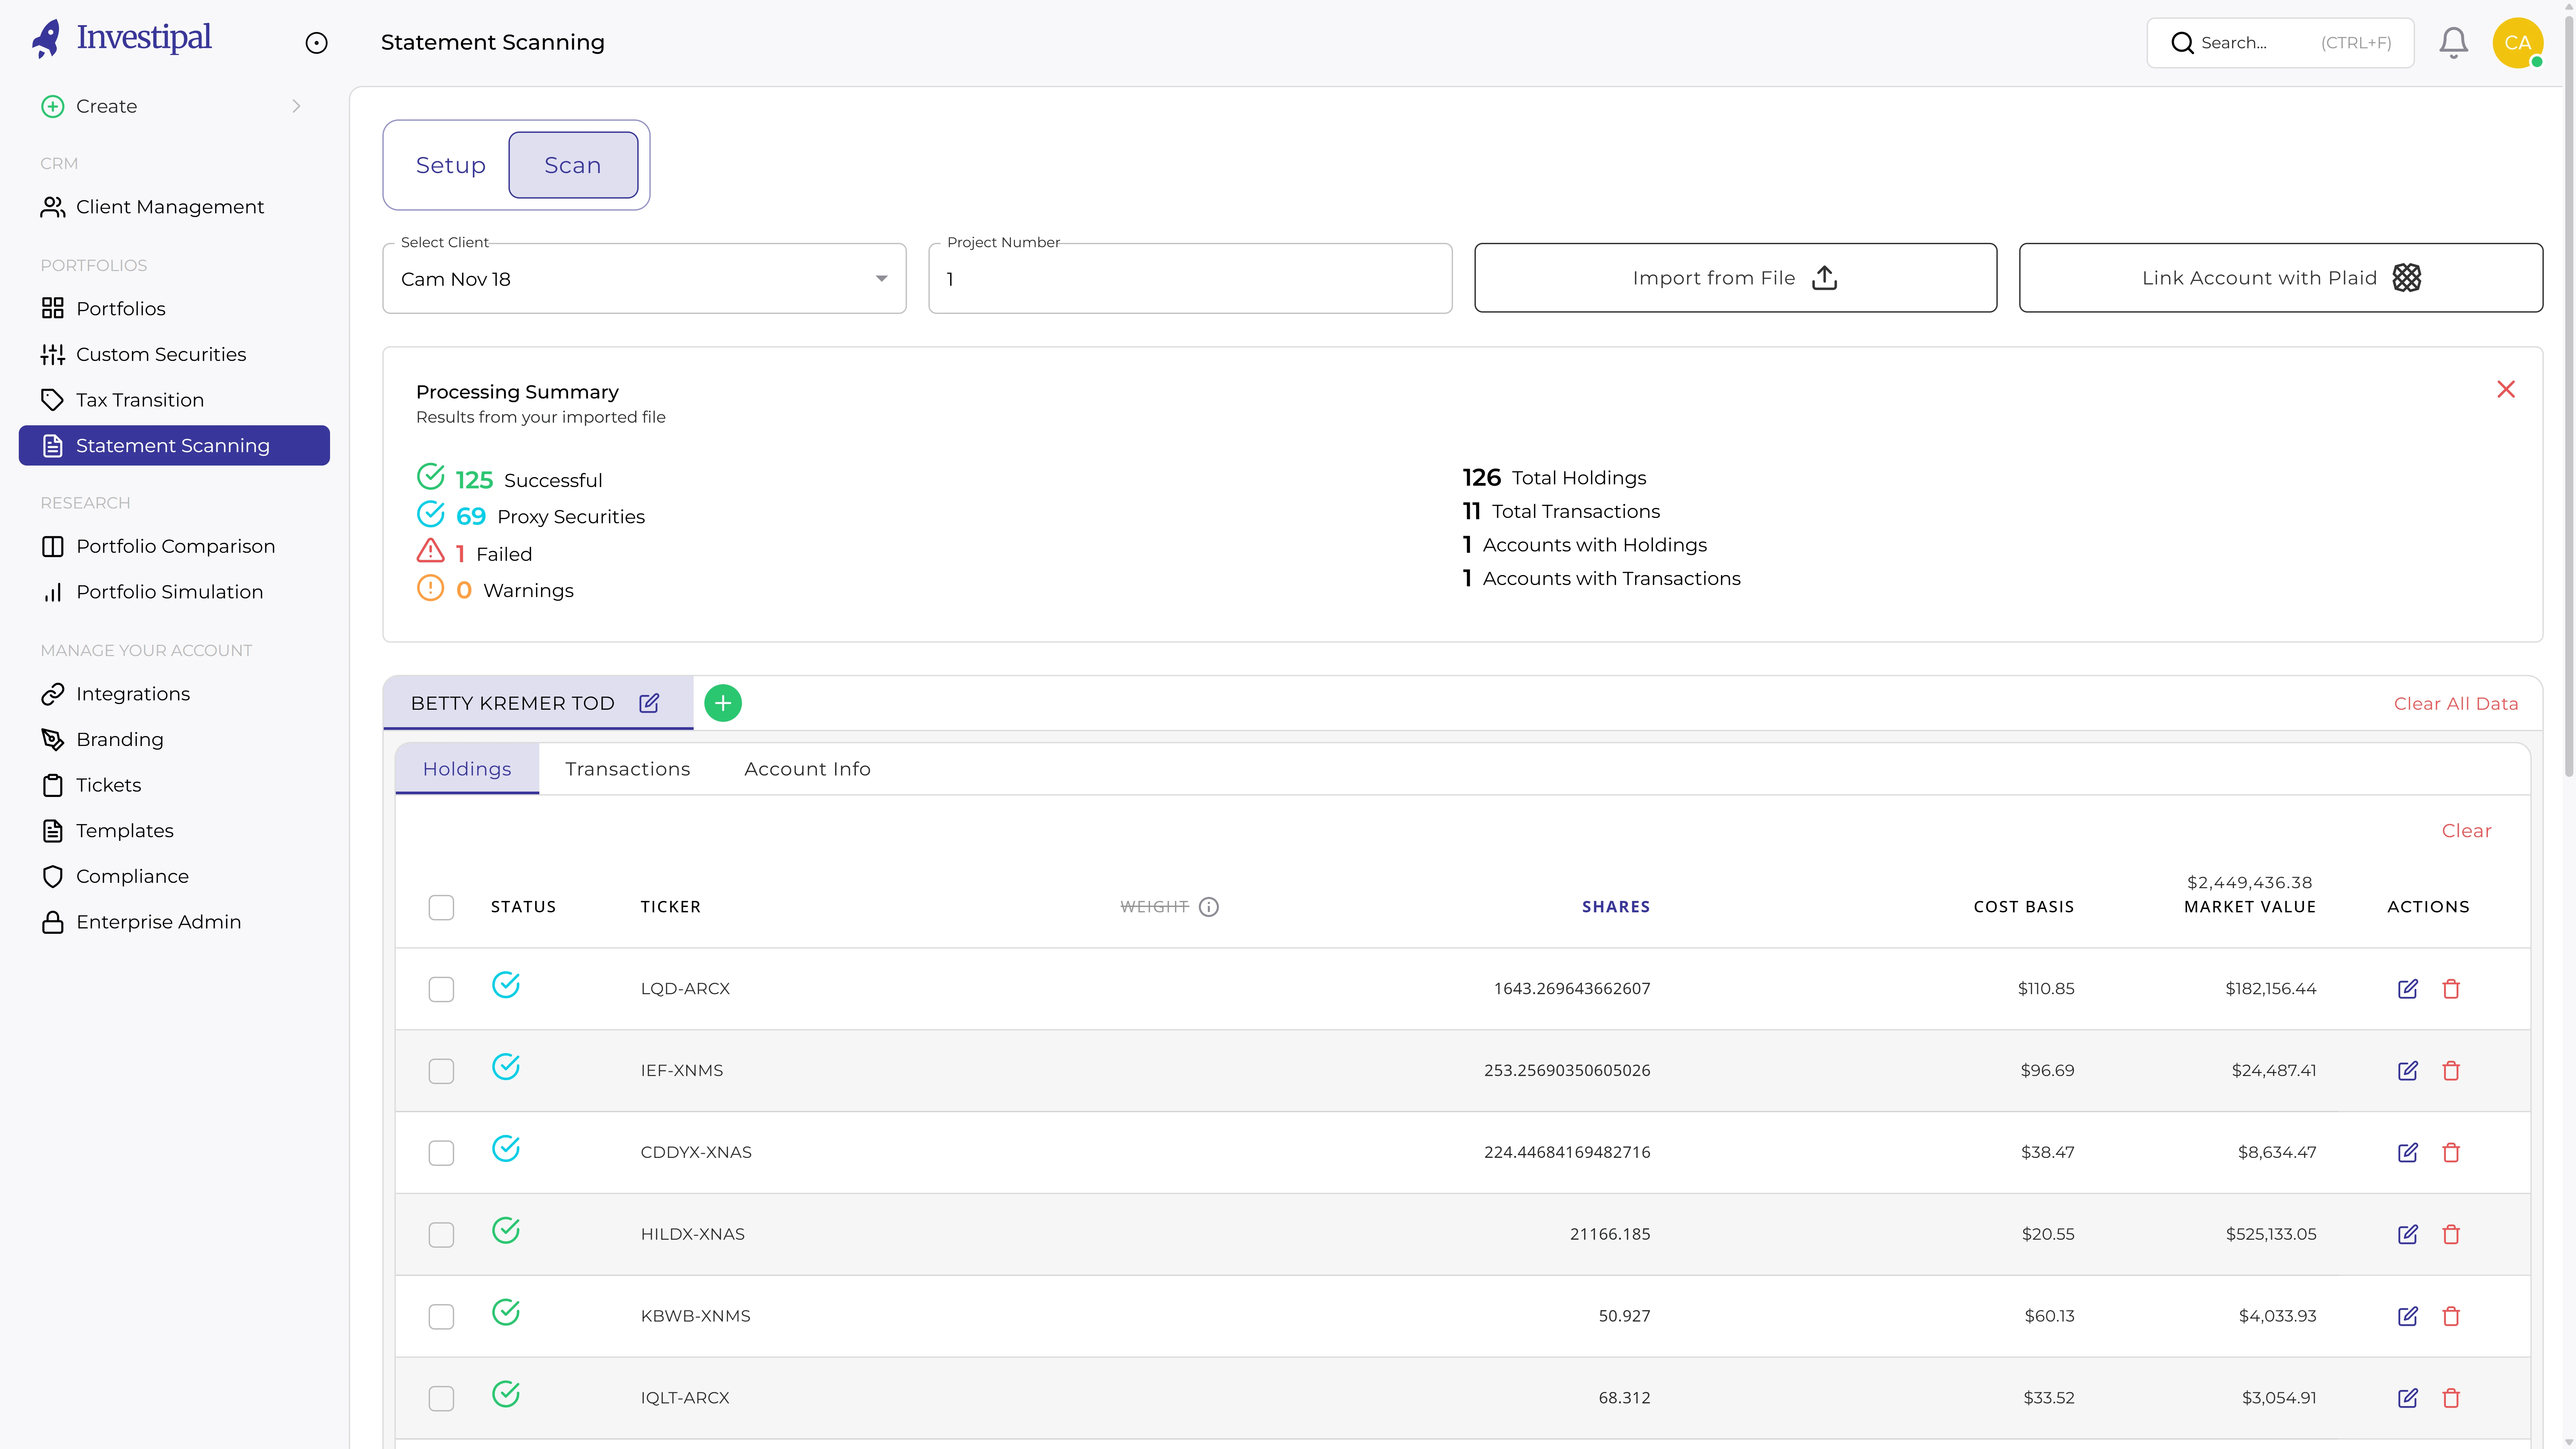Switch to the Scan tab

click(x=573, y=165)
